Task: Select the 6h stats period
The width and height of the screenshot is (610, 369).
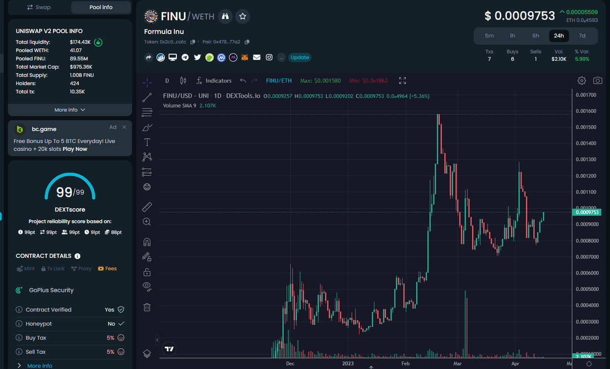Action: click(x=536, y=36)
